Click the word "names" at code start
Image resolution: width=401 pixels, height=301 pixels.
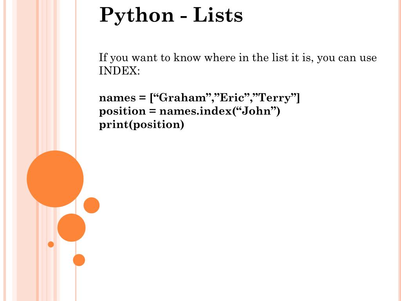[117, 98]
